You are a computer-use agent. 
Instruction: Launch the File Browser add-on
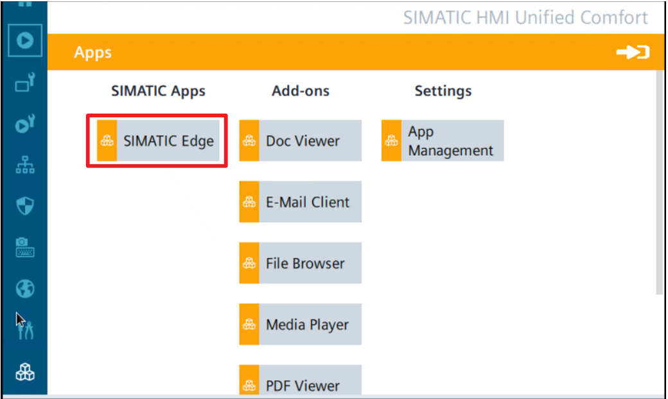(301, 263)
